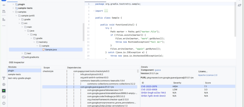Select the org.antlr:antlr4-runtime:4.9.3 dependency
Image resolution: width=244 pixels, height=107 pixels.
(94, 78)
